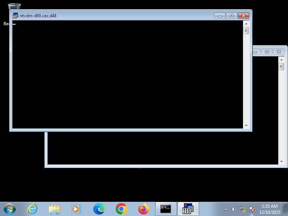
Task: Launch Firefox from the taskbar
Action: (143, 209)
